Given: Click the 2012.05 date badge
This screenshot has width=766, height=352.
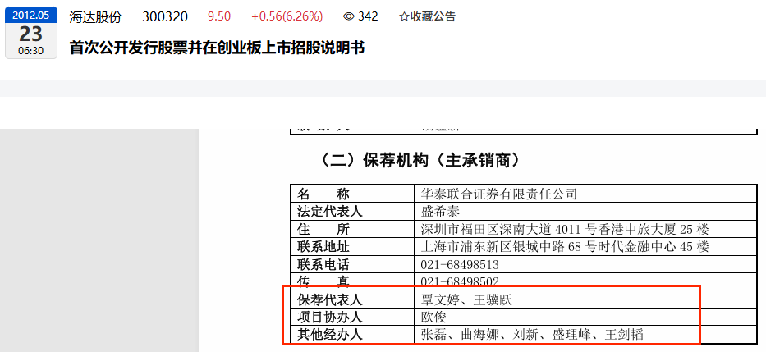Looking at the screenshot, I should (x=30, y=15).
